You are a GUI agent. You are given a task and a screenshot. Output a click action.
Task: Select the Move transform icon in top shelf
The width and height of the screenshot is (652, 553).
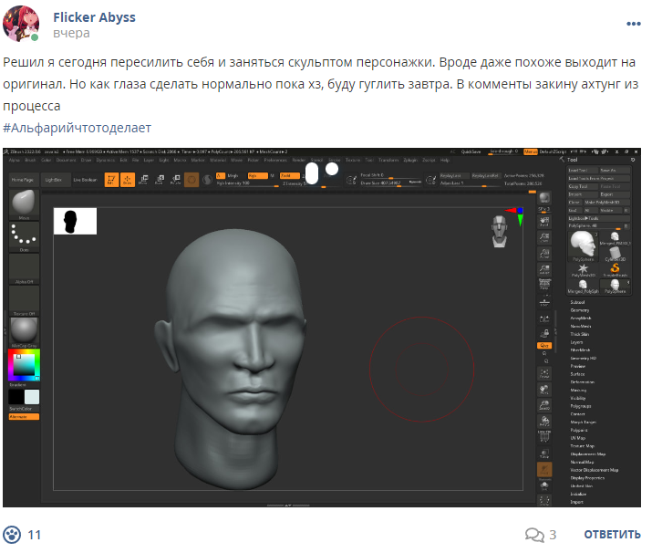(x=143, y=180)
